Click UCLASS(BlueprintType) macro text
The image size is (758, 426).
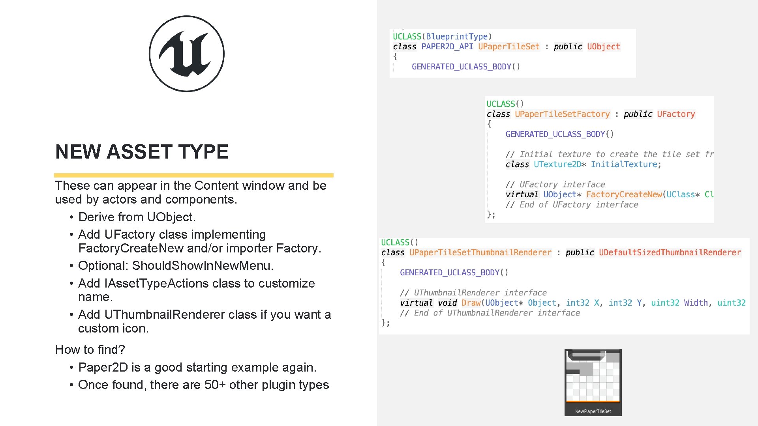(442, 37)
